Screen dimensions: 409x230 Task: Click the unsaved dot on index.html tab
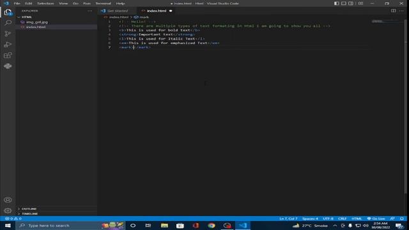[171, 11]
